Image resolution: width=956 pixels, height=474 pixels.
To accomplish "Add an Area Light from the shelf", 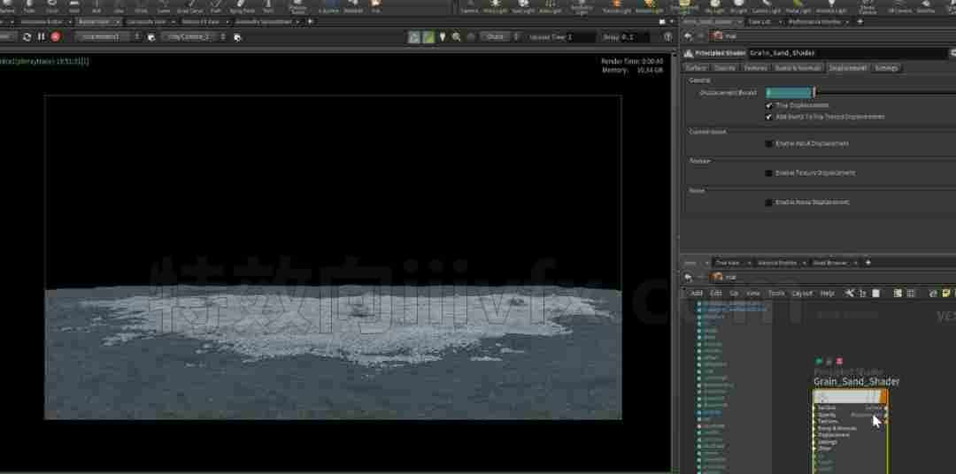I will (x=550, y=5).
